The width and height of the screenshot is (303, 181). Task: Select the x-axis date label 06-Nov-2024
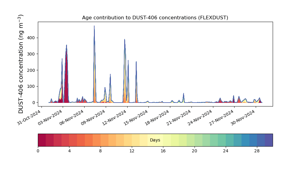(x=72, y=117)
